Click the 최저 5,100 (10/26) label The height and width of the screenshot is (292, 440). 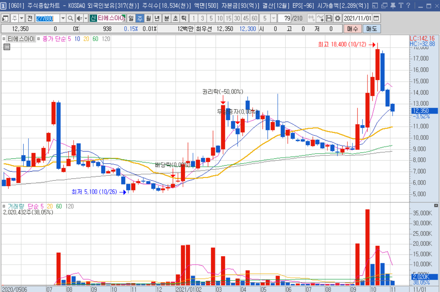(94, 192)
